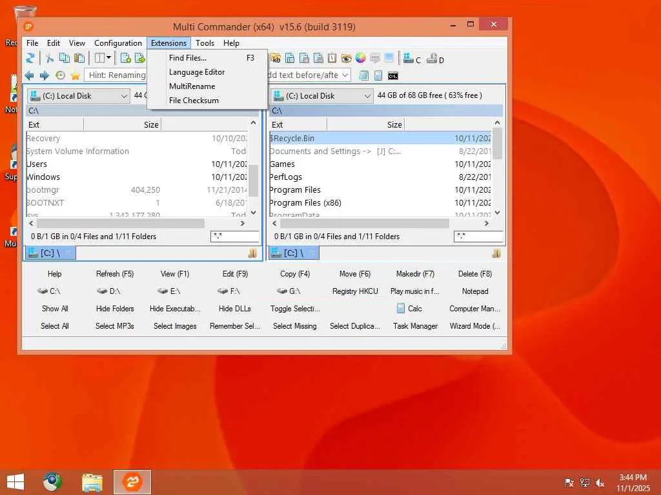
Task: Open the command prompt icon in toolbar
Action: coord(392,75)
